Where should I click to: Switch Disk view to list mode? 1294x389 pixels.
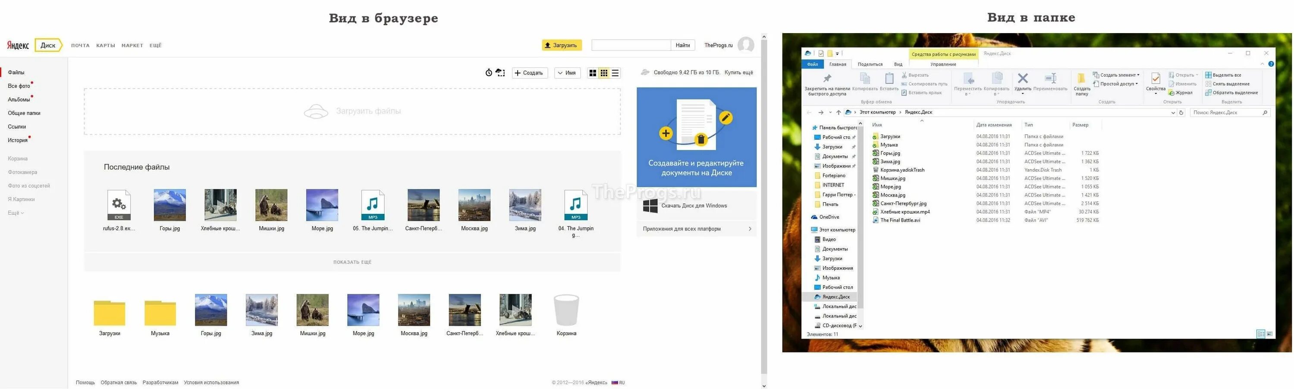point(615,73)
